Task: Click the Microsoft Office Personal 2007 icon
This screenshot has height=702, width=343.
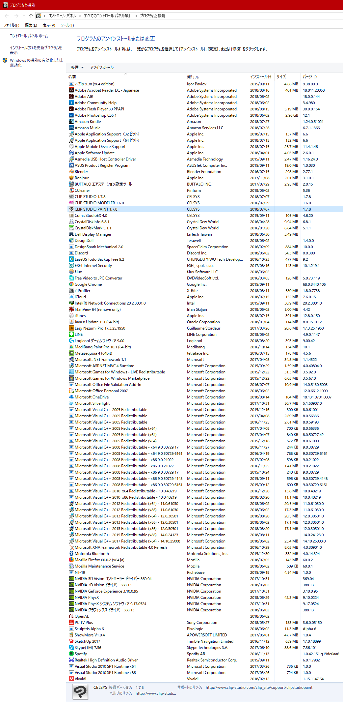Action: [x=71, y=391]
